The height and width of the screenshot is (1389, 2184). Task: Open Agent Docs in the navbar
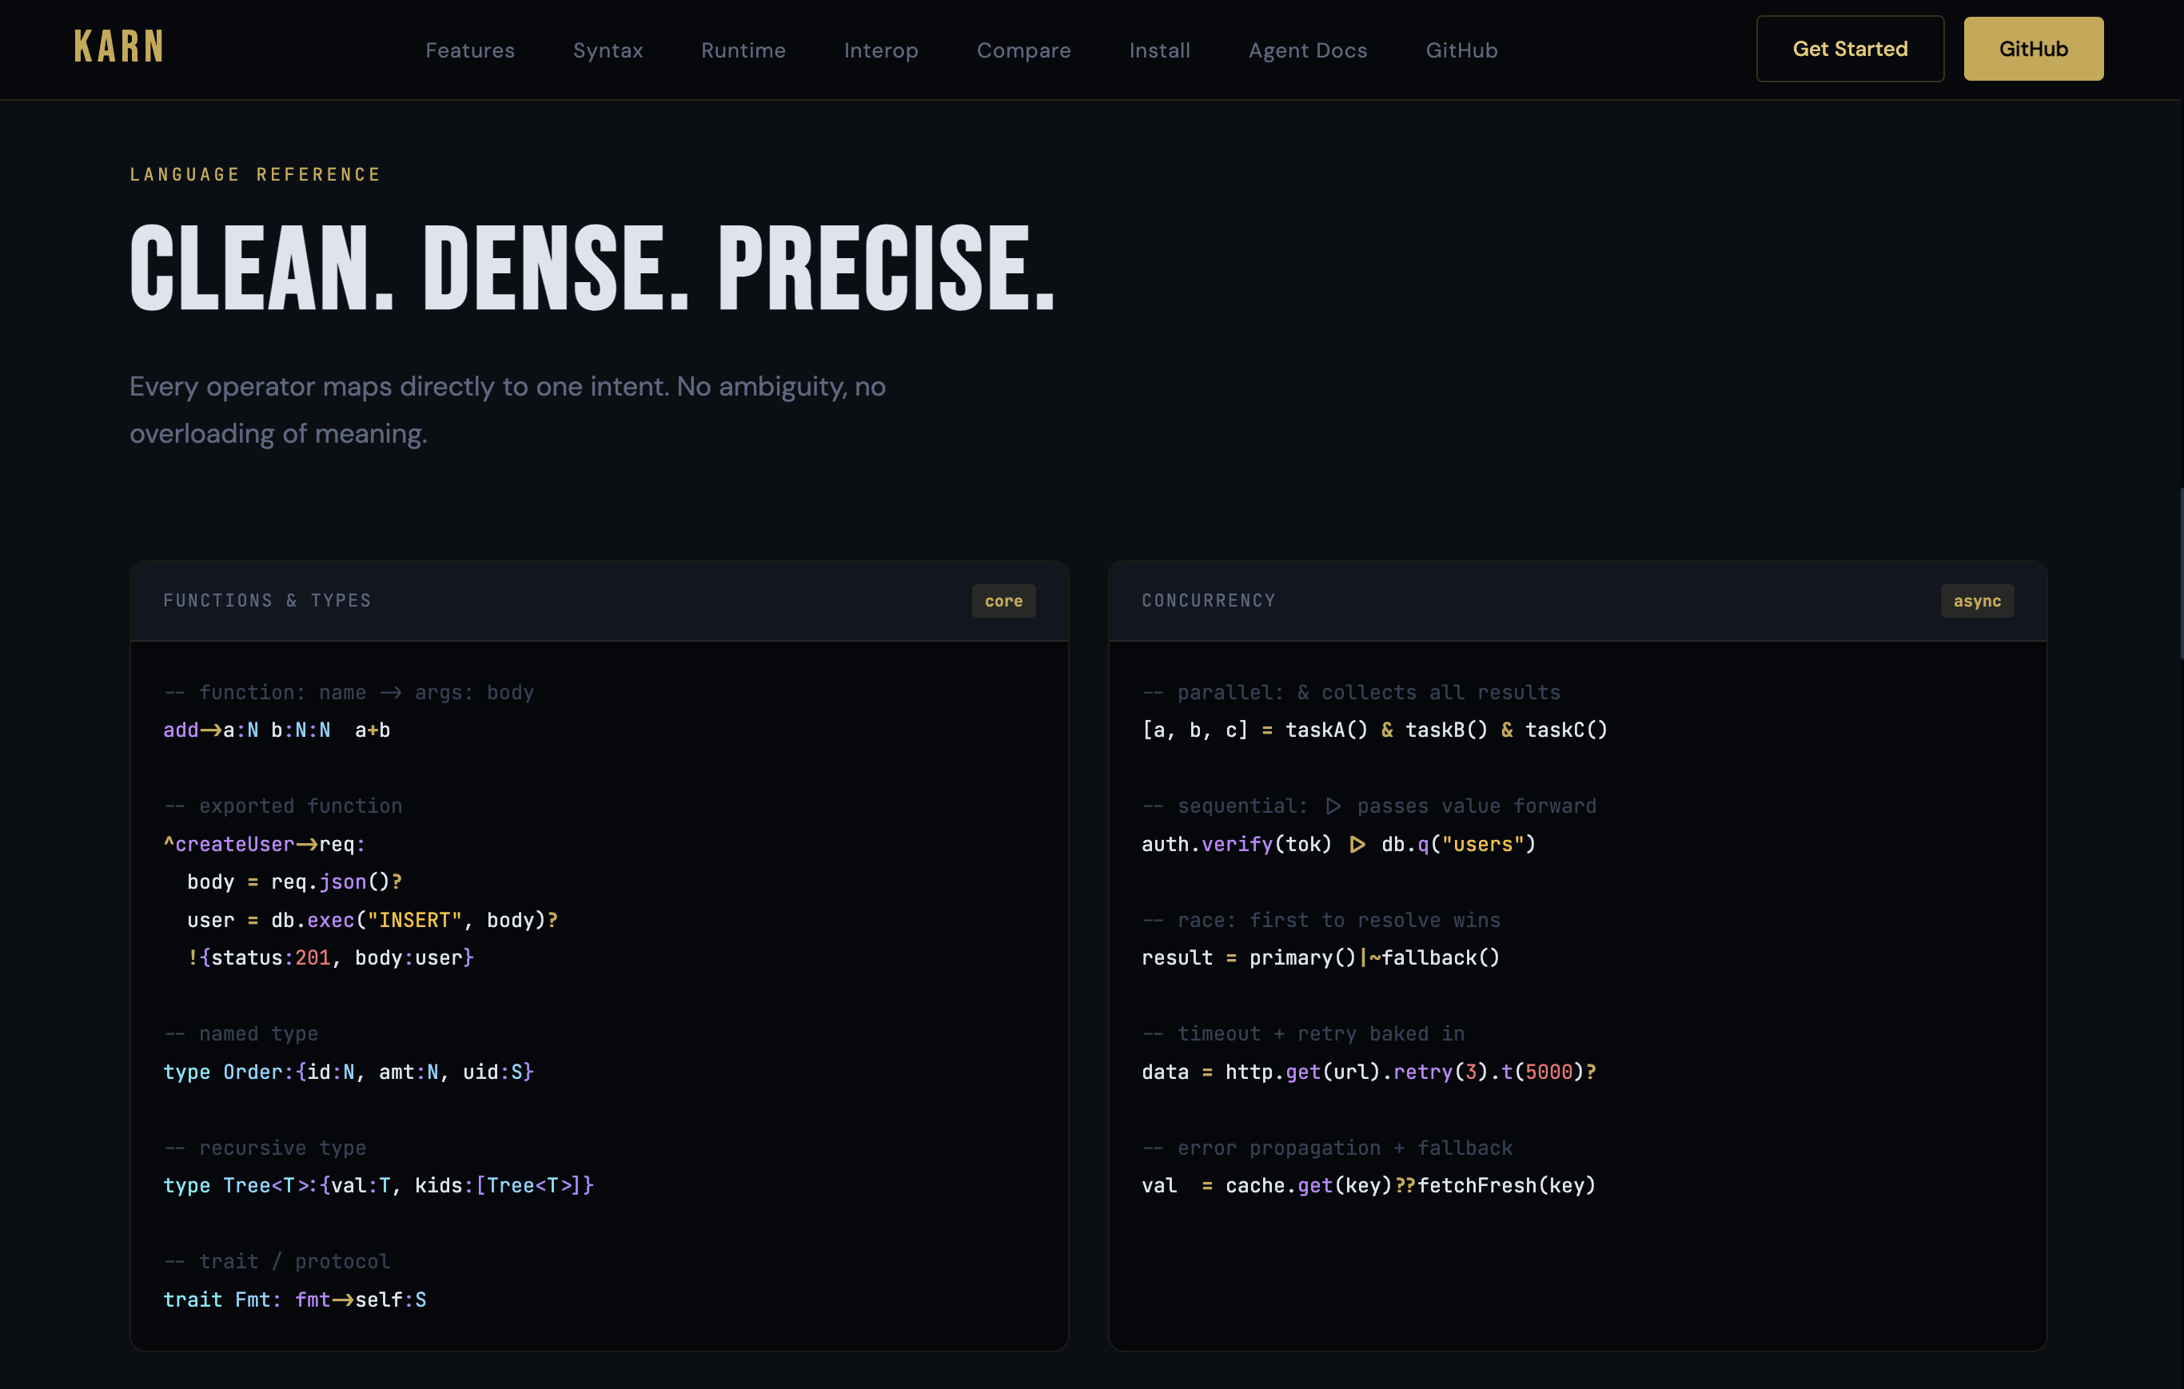pos(1307,51)
